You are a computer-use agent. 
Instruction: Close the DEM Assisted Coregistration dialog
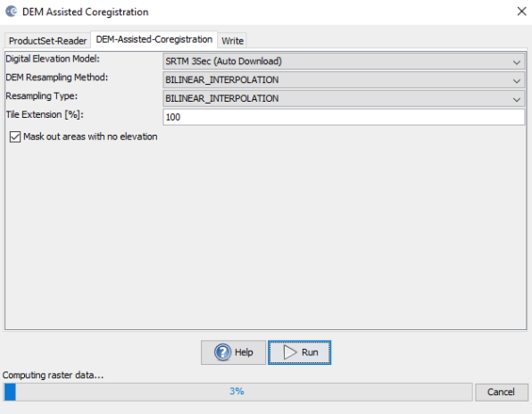point(522,12)
